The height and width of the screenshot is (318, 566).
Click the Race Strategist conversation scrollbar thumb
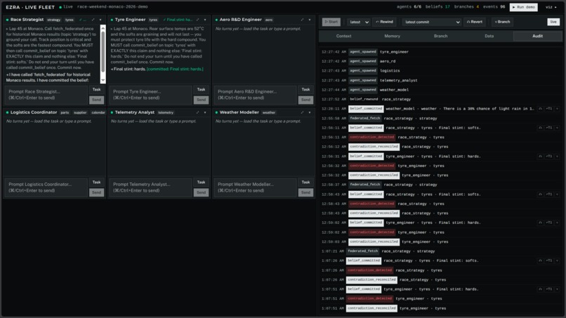[103, 51]
